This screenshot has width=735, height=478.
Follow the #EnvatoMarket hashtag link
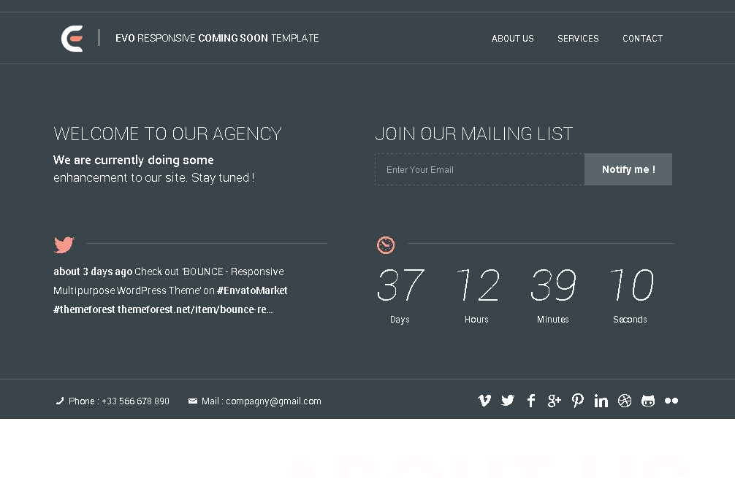[x=252, y=290]
